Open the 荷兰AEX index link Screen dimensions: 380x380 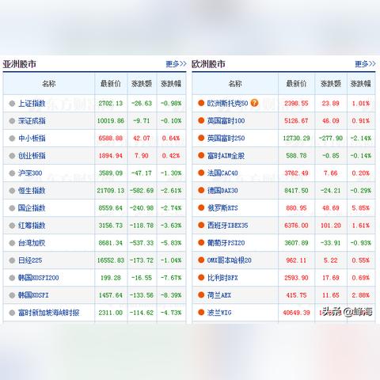[219, 295]
